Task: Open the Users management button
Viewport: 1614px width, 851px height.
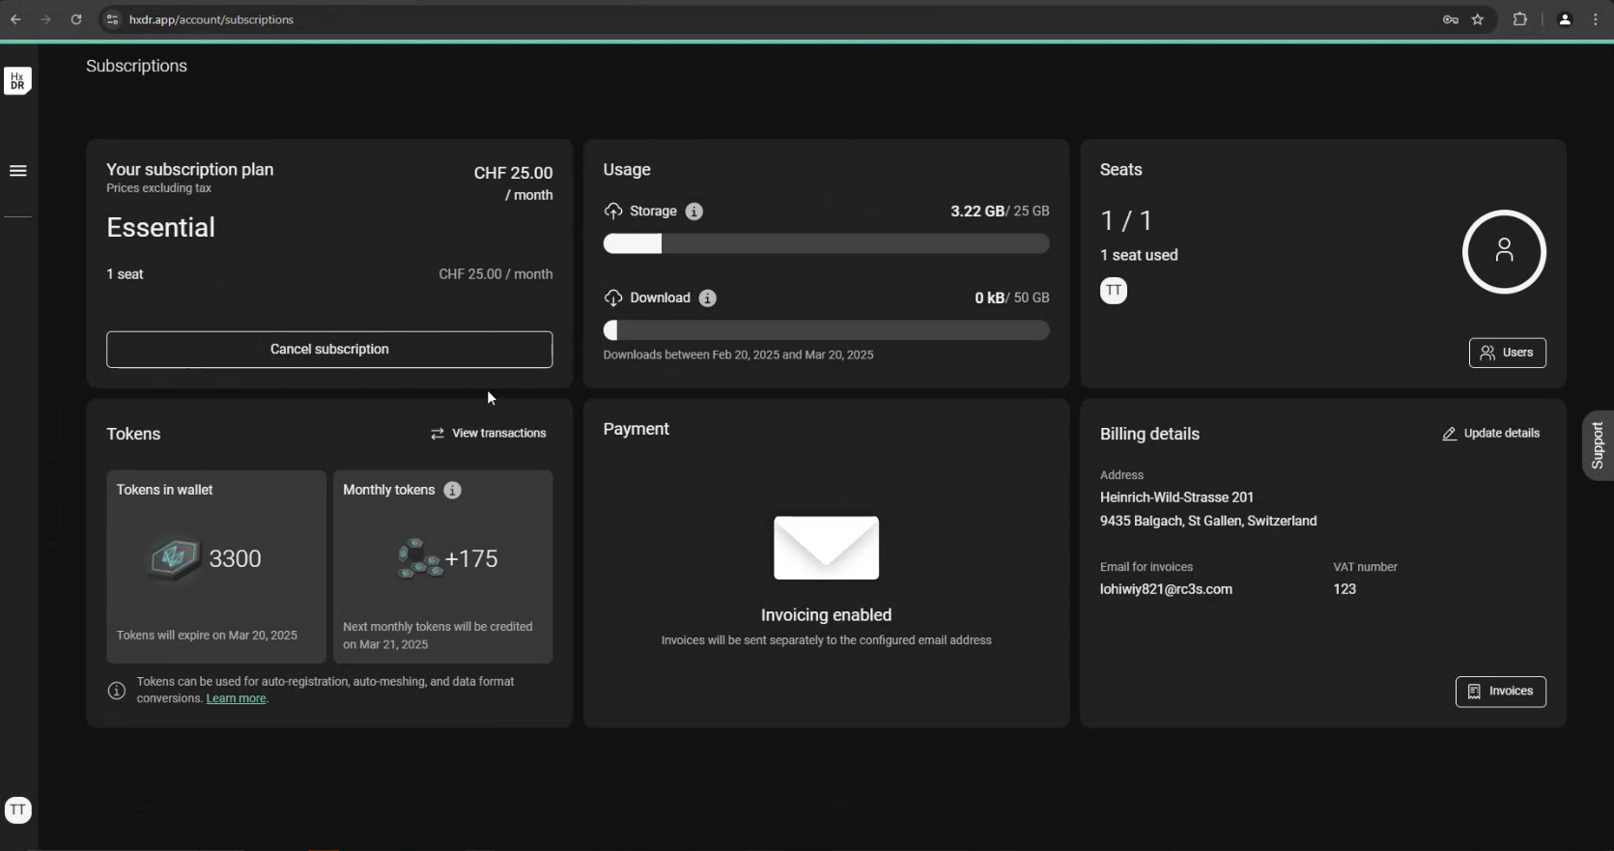Action: point(1507,353)
